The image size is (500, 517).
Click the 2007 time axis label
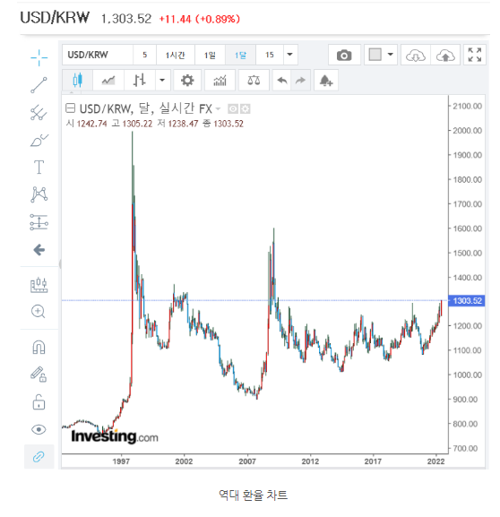(247, 461)
